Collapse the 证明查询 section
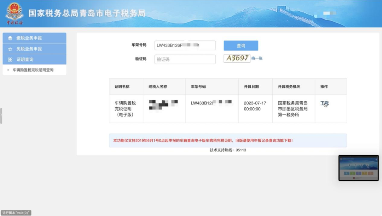 pos(34,59)
